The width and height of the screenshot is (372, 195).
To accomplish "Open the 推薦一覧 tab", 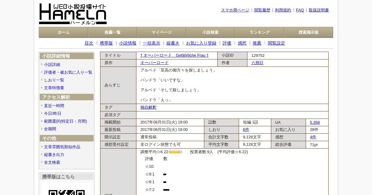I will [x=113, y=32].
